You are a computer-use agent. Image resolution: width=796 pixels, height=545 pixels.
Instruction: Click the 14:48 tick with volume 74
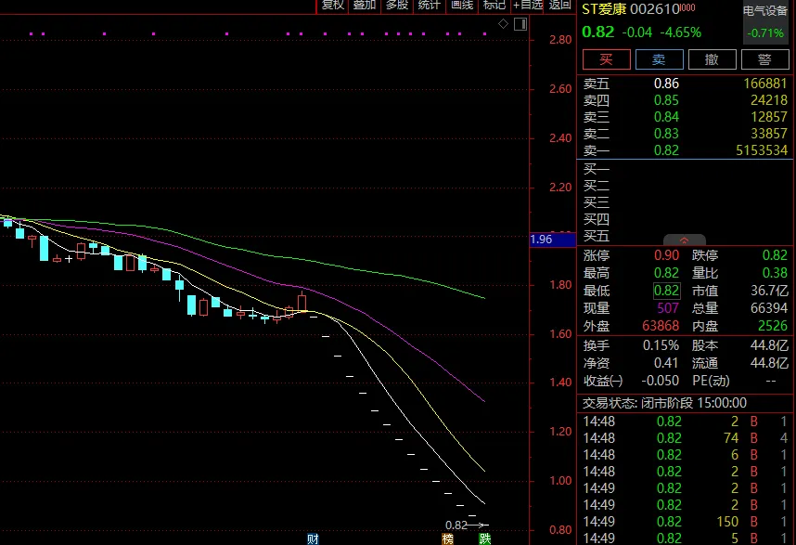[686, 438]
